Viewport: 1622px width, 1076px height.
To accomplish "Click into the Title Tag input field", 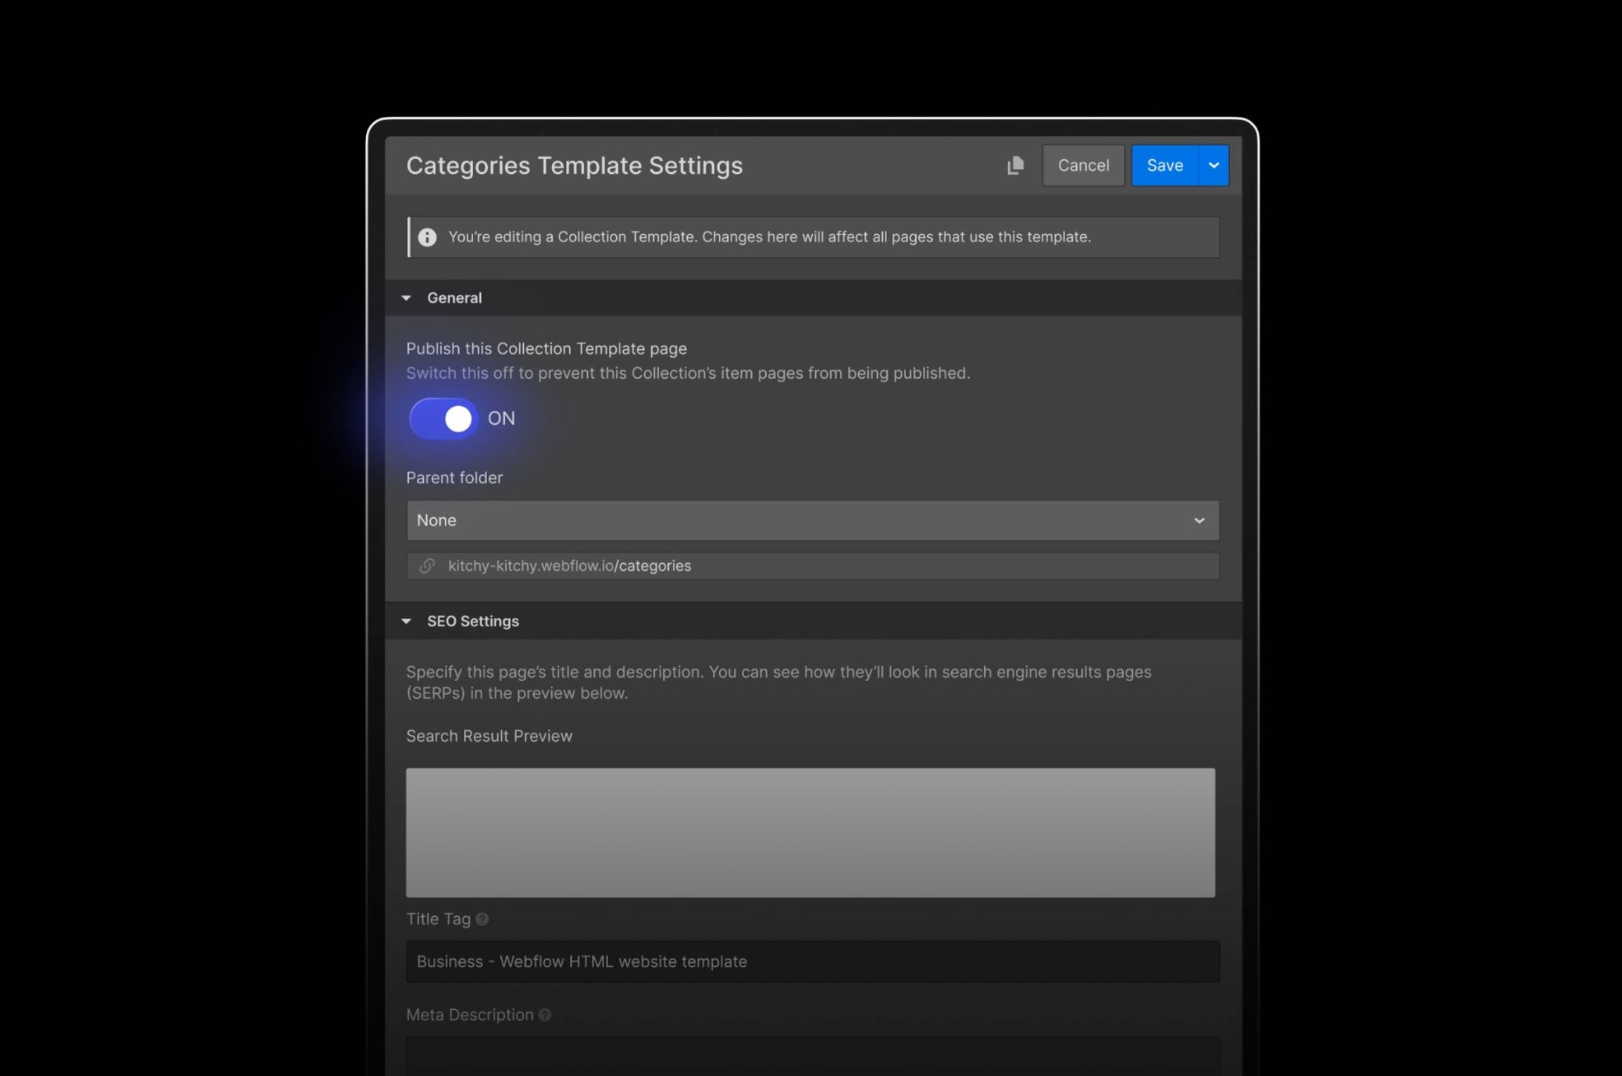I will (x=812, y=961).
